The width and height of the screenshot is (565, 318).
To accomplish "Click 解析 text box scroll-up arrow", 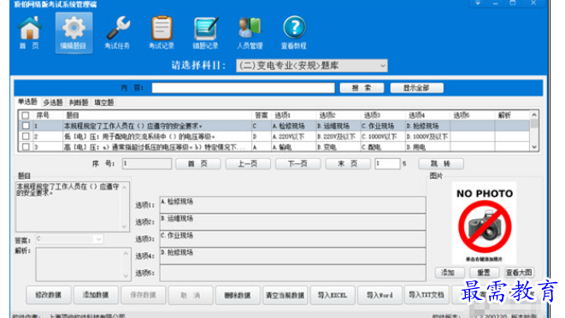I will [126, 253].
